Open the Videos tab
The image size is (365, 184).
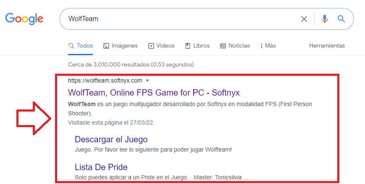[x=161, y=46]
